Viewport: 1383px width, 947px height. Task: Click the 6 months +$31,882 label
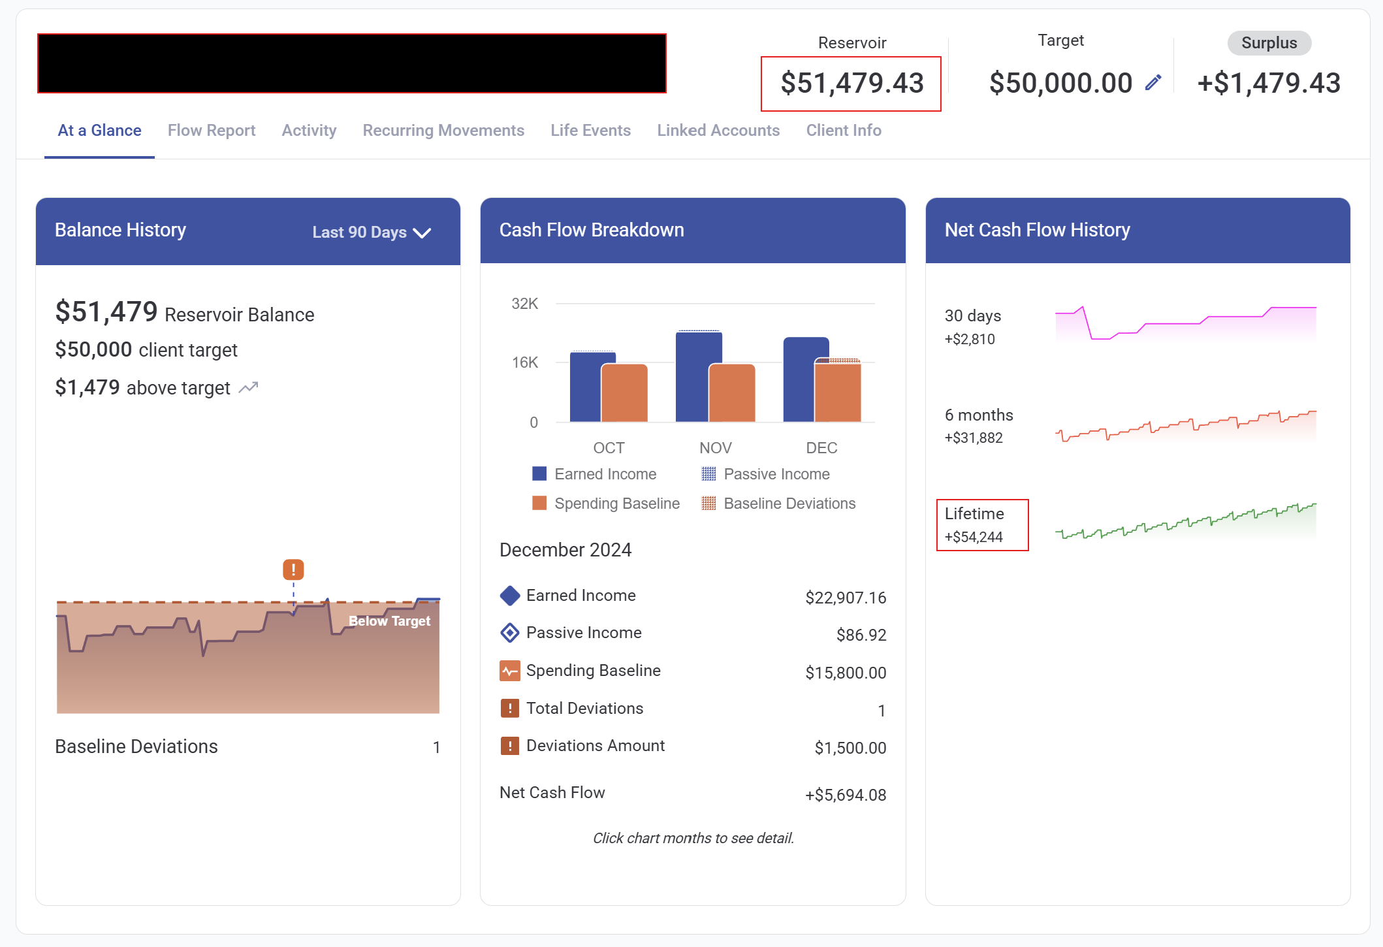(979, 426)
